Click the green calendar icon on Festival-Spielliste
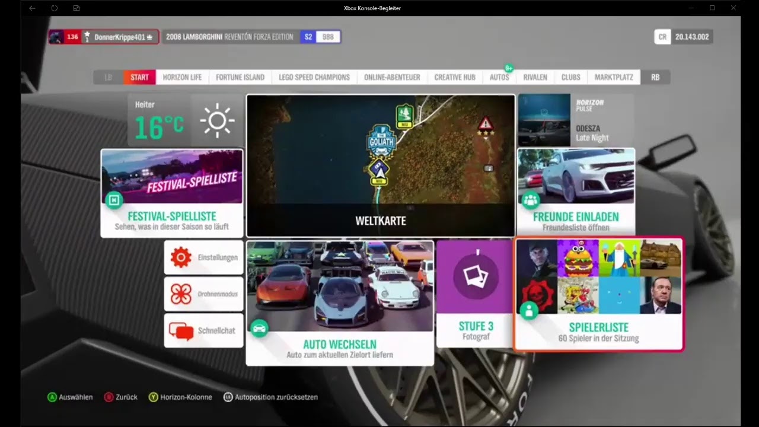 (113, 200)
